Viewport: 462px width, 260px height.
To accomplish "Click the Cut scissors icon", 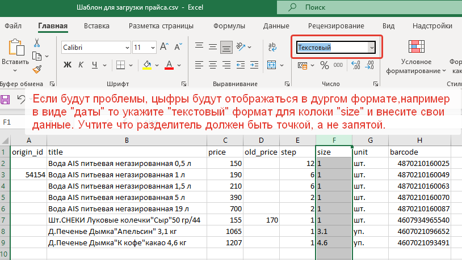I will tap(37, 42).
